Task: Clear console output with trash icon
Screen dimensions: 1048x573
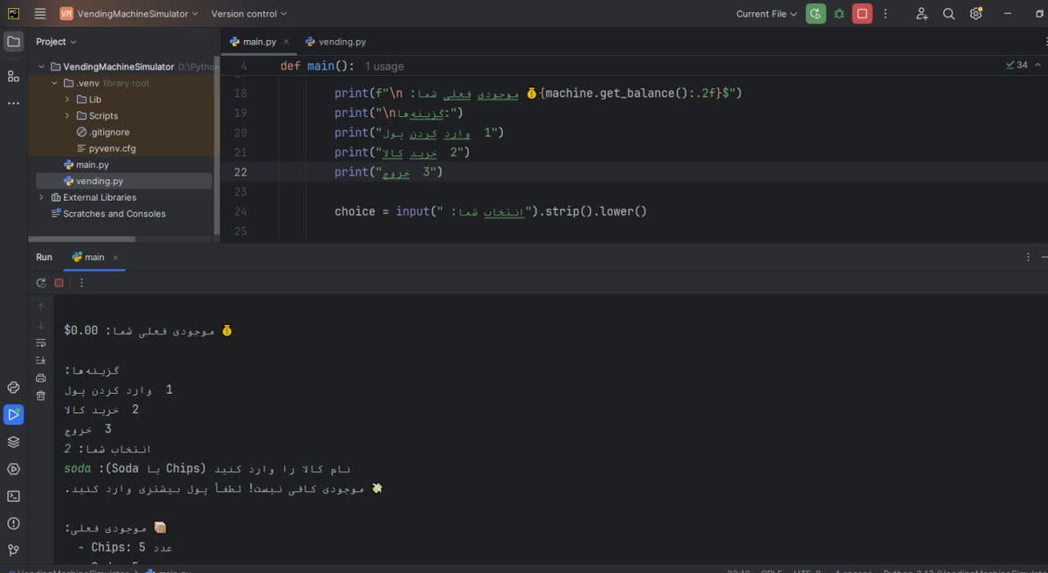Action: [x=41, y=396]
